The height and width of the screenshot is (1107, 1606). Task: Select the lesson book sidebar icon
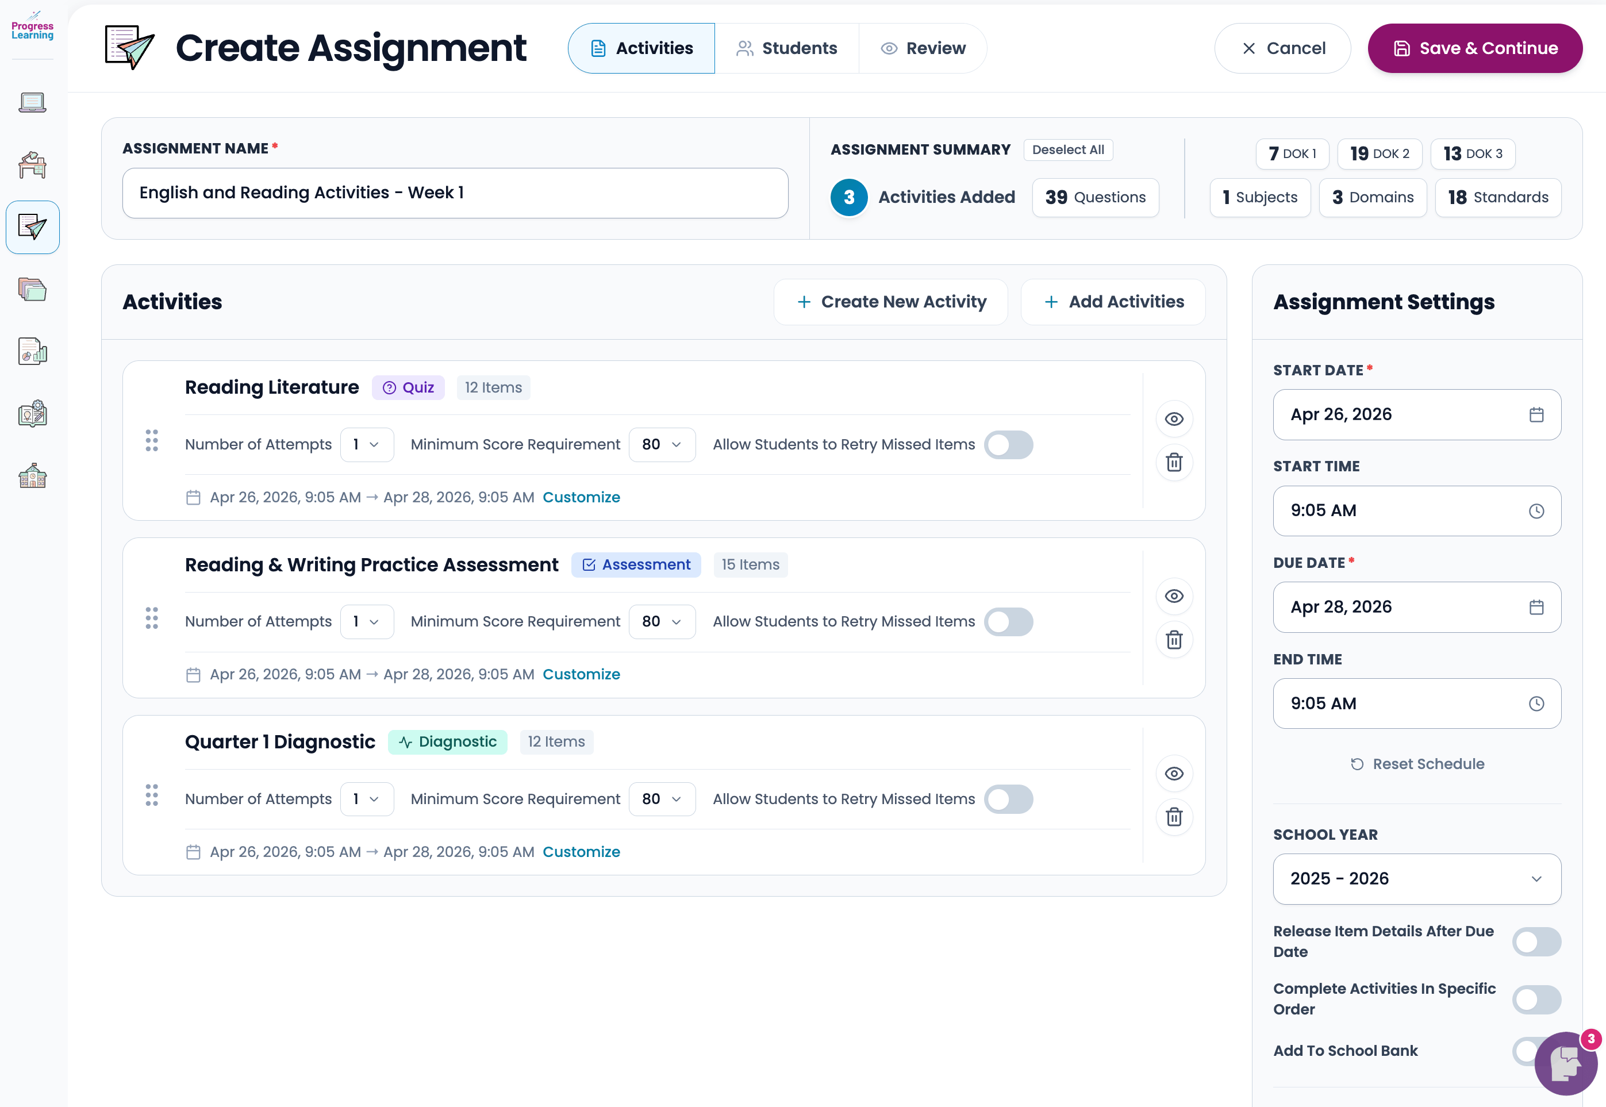[33, 413]
